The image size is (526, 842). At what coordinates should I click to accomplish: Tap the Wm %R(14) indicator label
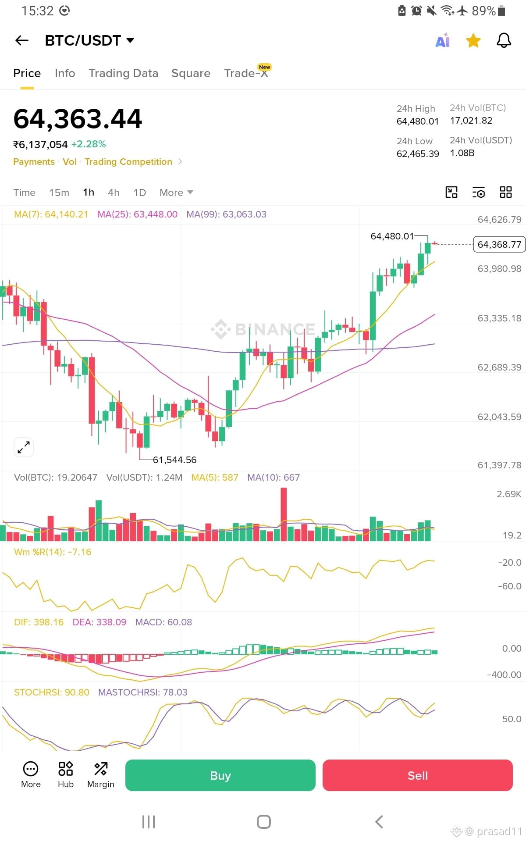tap(53, 552)
